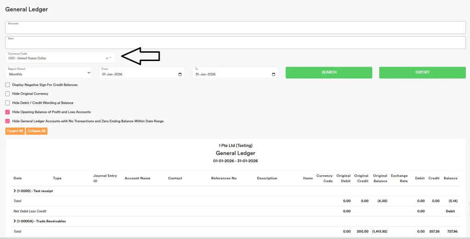The height and width of the screenshot is (239, 470).
Task: Open the To date calendar picker icon
Action: [274, 74]
